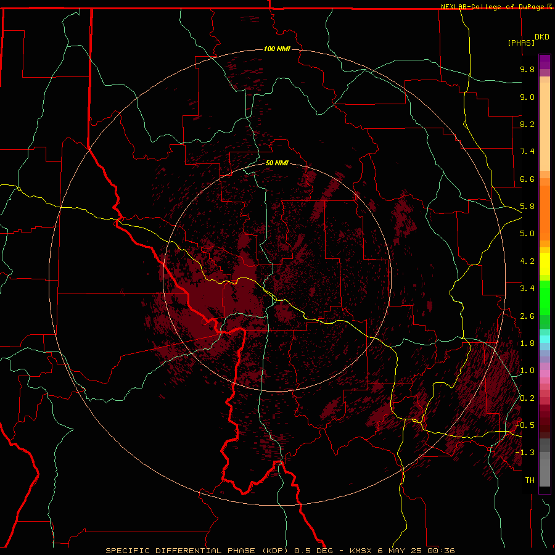The height and width of the screenshot is (555, 555).
Task: Click the [PHAS] units label
Action: (521, 43)
